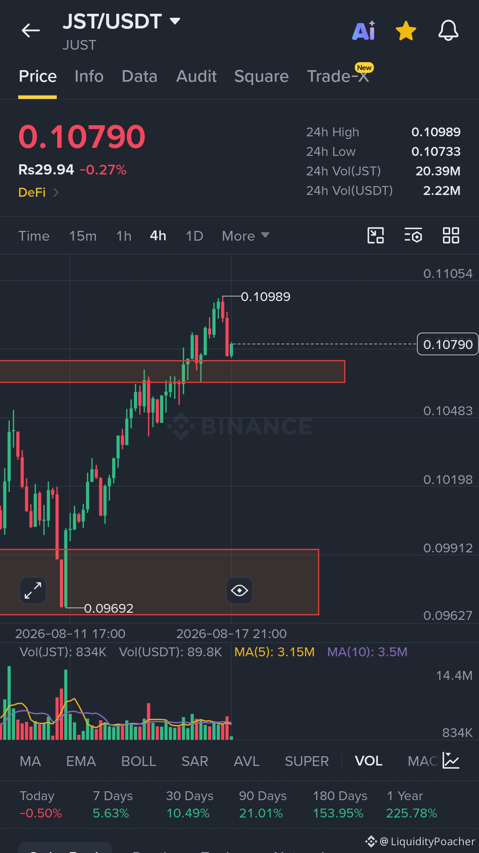Open the indicator chart settings icon

click(451, 761)
